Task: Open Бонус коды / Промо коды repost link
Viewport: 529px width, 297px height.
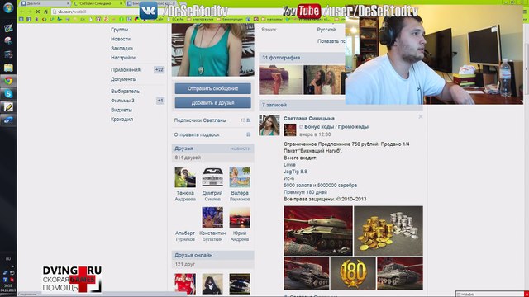Action: [x=336, y=127]
